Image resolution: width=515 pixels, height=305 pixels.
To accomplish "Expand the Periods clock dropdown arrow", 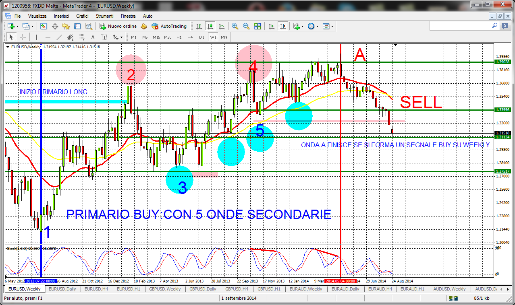I will (x=317, y=26).
